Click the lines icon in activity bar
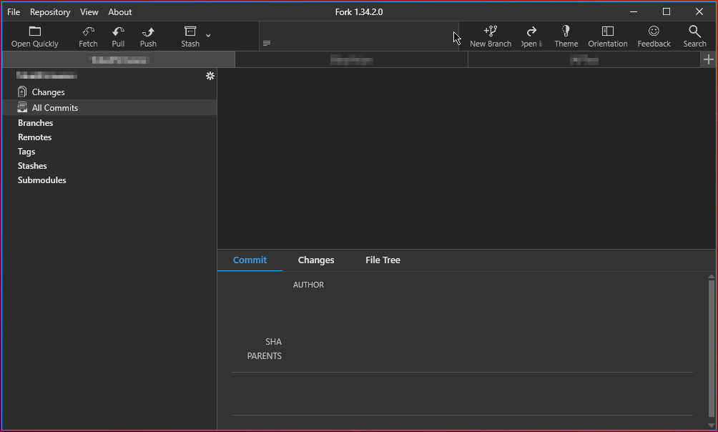 click(x=267, y=43)
